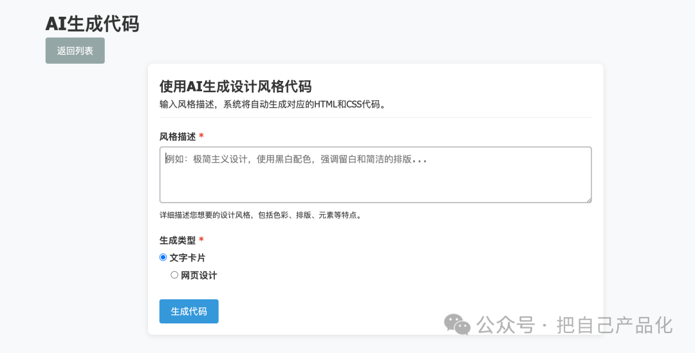This screenshot has height=353, width=695.
Task: Choose the 网页设计 radio option
Action: [174, 275]
